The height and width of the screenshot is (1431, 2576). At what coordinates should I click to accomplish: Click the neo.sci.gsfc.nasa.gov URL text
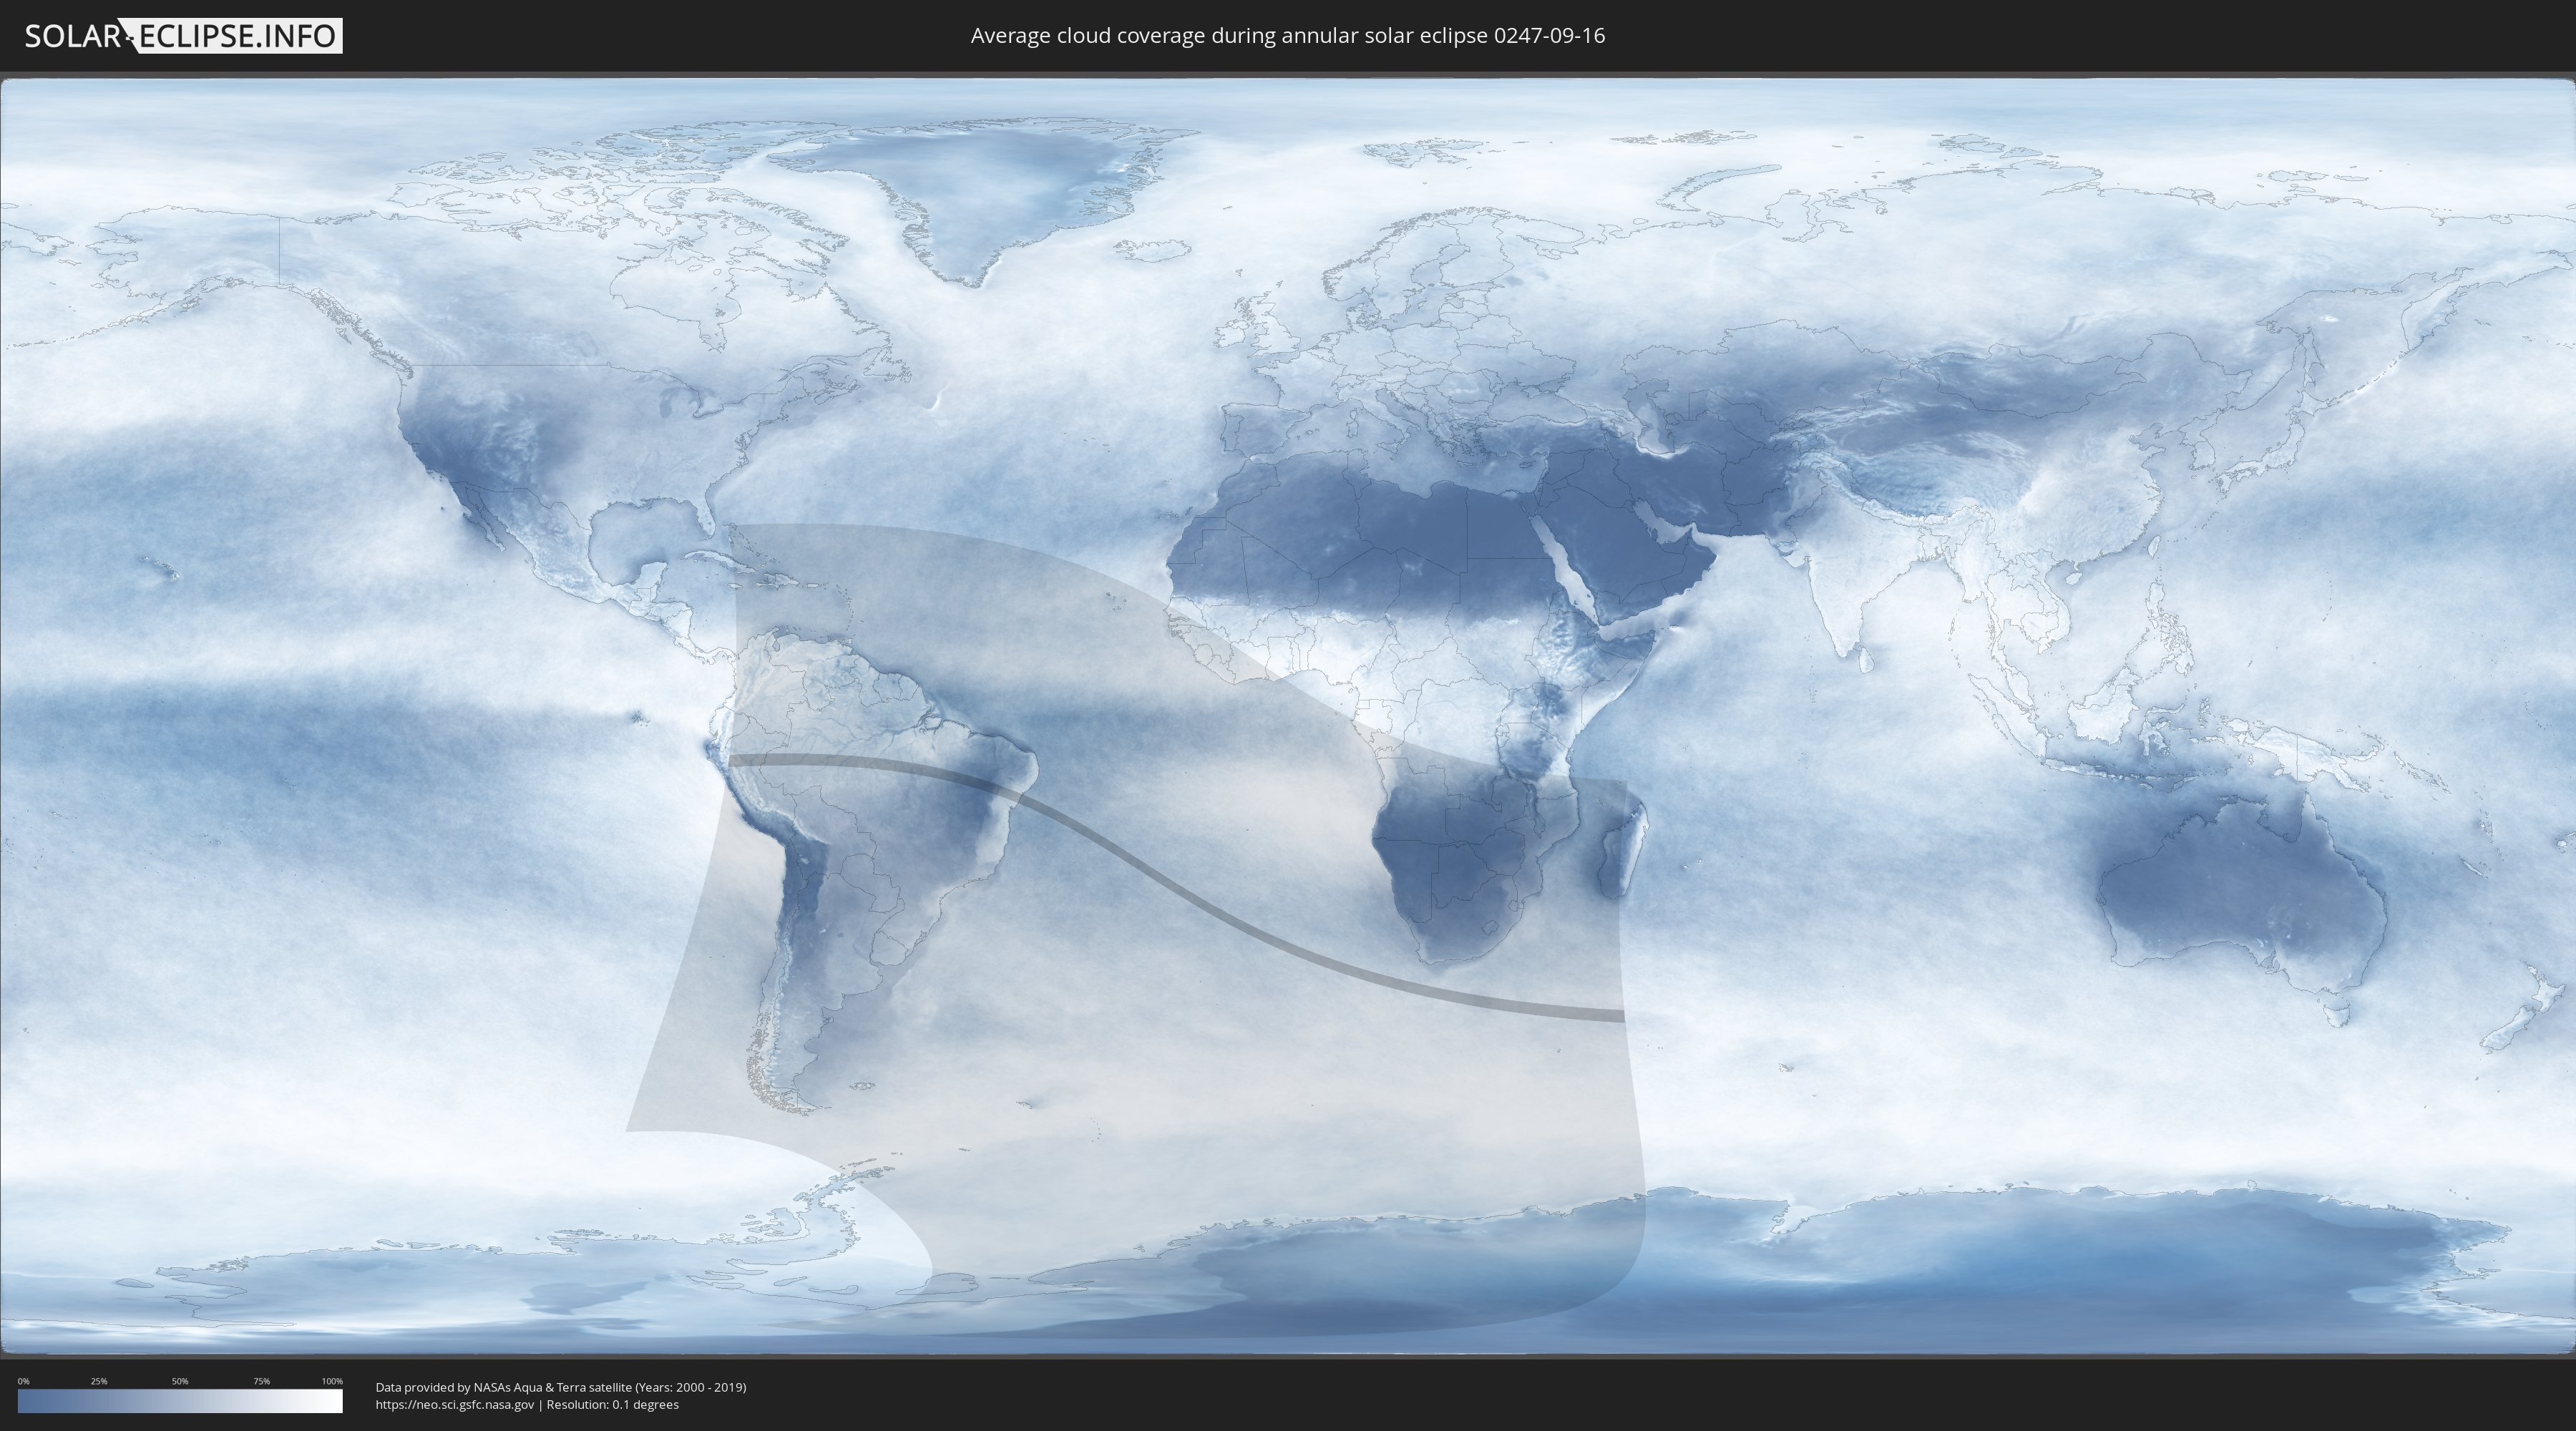tap(454, 1404)
